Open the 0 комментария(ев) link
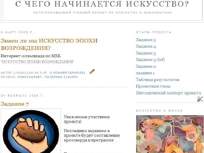 point(67,73)
